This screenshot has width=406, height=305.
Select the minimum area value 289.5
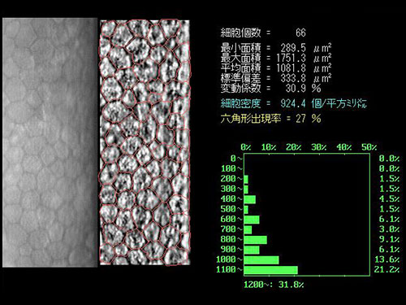pos(293,48)
